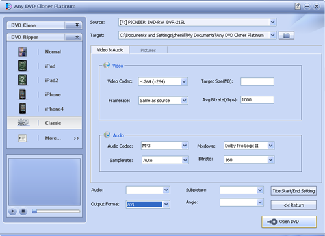Open the Video Codec dropdown
This screenshot has height=236, width=325.
click(184, 81)
